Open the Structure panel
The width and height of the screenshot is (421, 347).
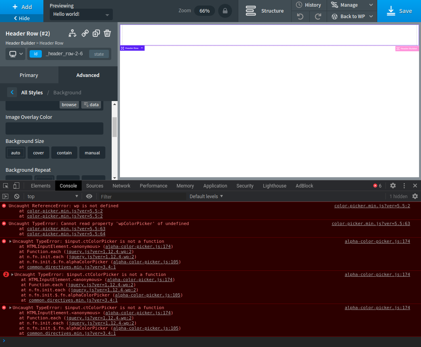click(264, 11)
